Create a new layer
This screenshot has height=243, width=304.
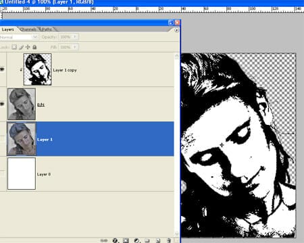click(158, 240)
